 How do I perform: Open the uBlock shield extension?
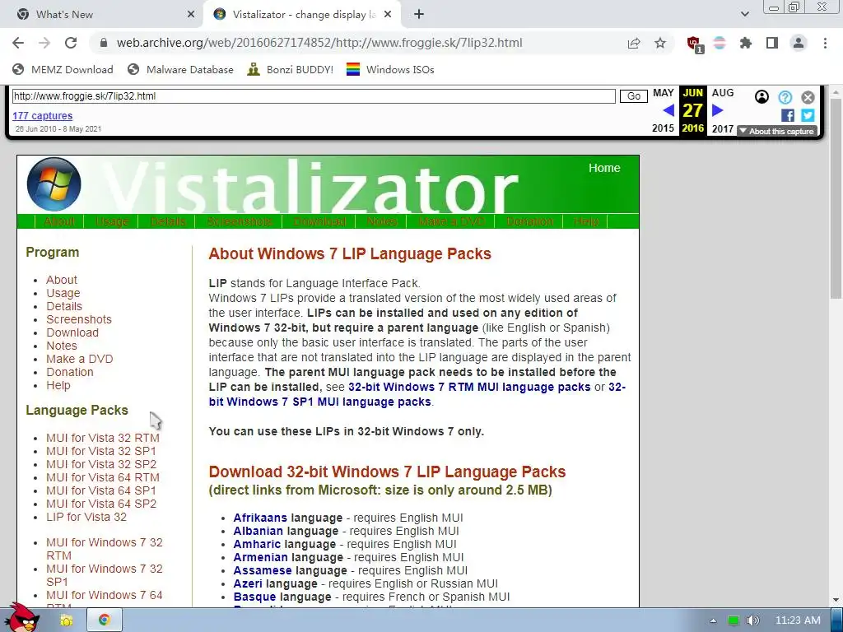(x=695, y=44)
